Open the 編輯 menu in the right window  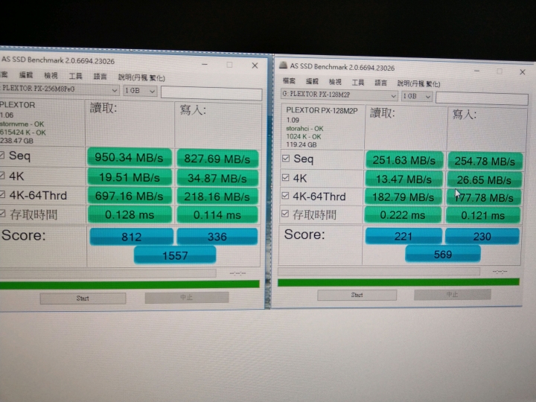pyautogui.click(x=312, y=81)
